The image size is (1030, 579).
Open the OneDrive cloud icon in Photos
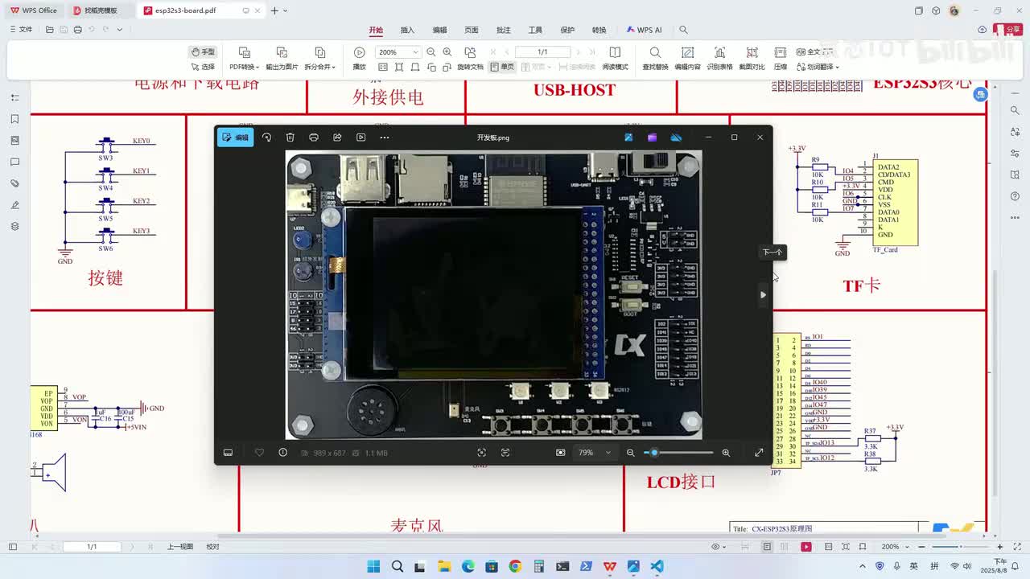click(x=676, y=138)
